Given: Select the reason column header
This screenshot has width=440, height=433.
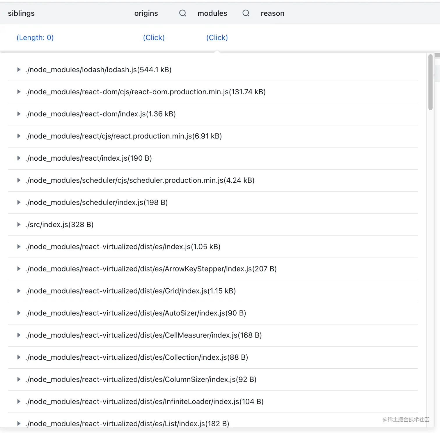Looking at the screenshot, I should pos(272,13).
